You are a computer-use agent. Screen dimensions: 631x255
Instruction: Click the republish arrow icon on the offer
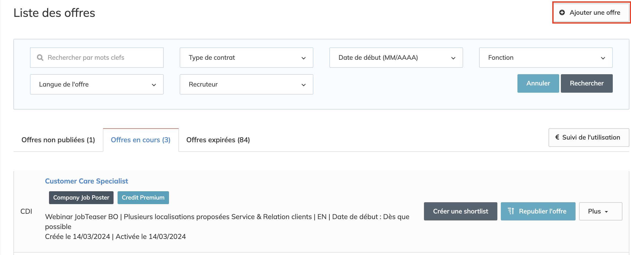[x=511, y=211]
